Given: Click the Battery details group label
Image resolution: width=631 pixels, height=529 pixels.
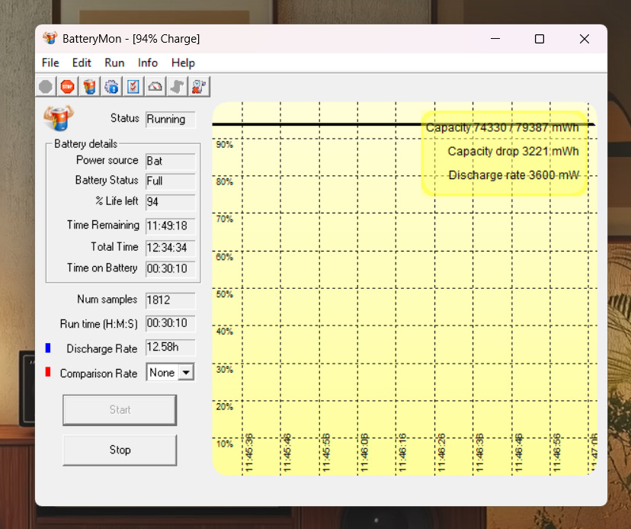Looking at the screenshot, I should pos(85,144).
